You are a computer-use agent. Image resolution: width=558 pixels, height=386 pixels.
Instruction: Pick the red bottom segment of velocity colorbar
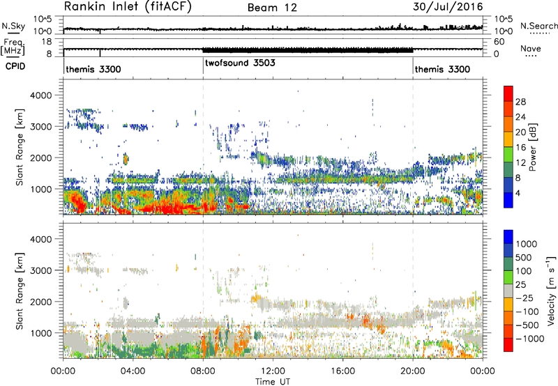point(508,345)
